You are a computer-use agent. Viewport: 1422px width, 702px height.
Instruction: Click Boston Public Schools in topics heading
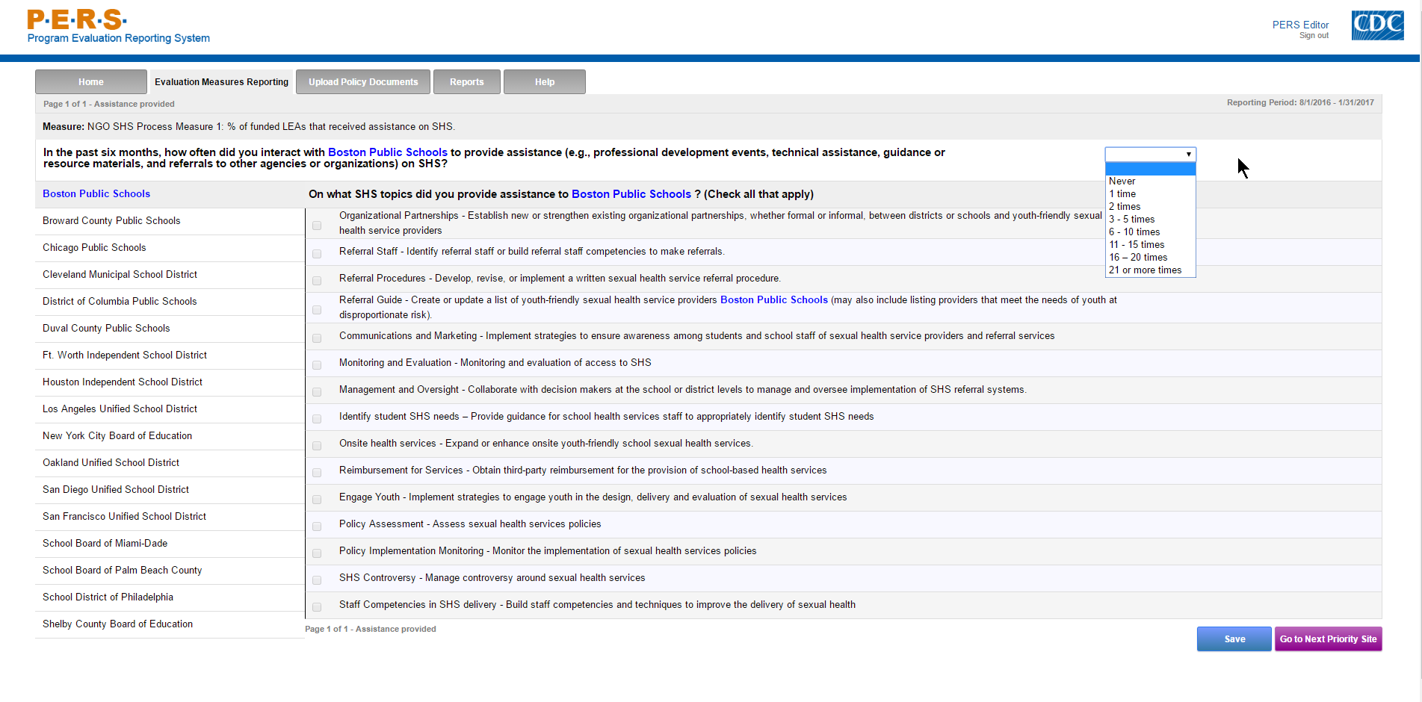(x=631, y=194)
